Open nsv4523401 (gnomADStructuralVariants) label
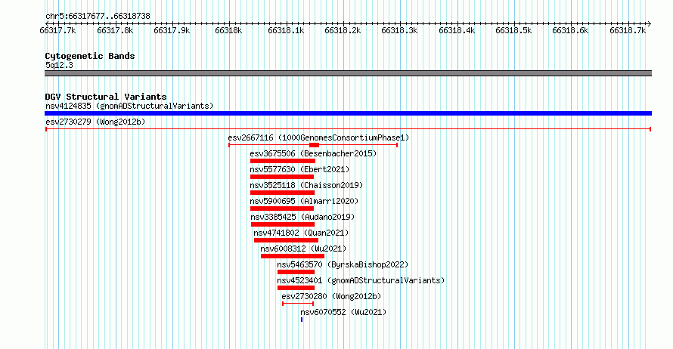The image size is (673, 349). [361, 280]
